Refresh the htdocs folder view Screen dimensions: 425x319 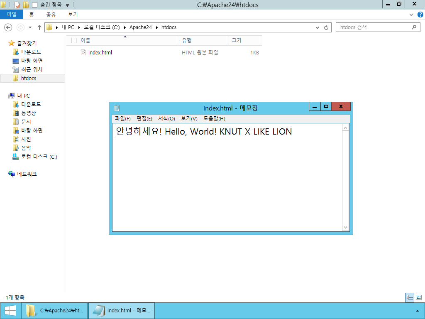326,27
